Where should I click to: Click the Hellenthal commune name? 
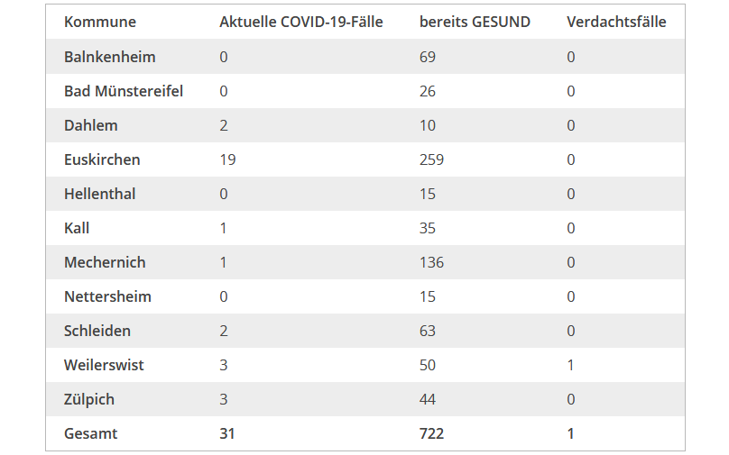click(100, 194)
